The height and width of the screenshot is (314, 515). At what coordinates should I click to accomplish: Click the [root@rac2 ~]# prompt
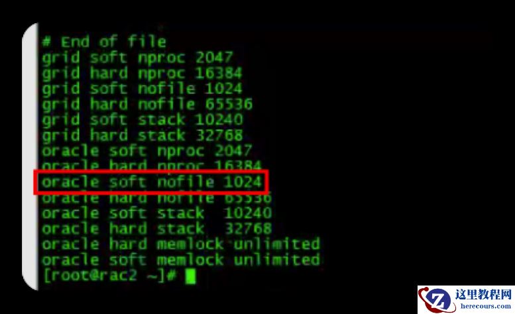(110, 276)
